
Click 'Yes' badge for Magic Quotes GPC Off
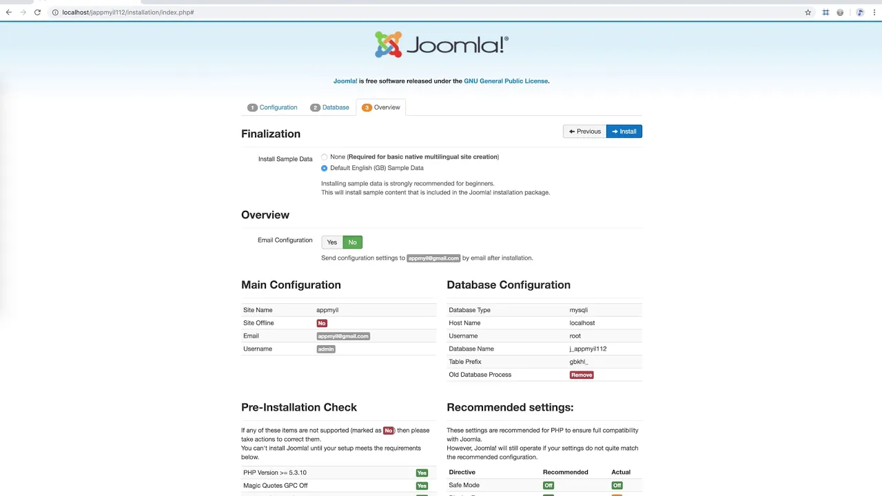click(x=422, y=486)
